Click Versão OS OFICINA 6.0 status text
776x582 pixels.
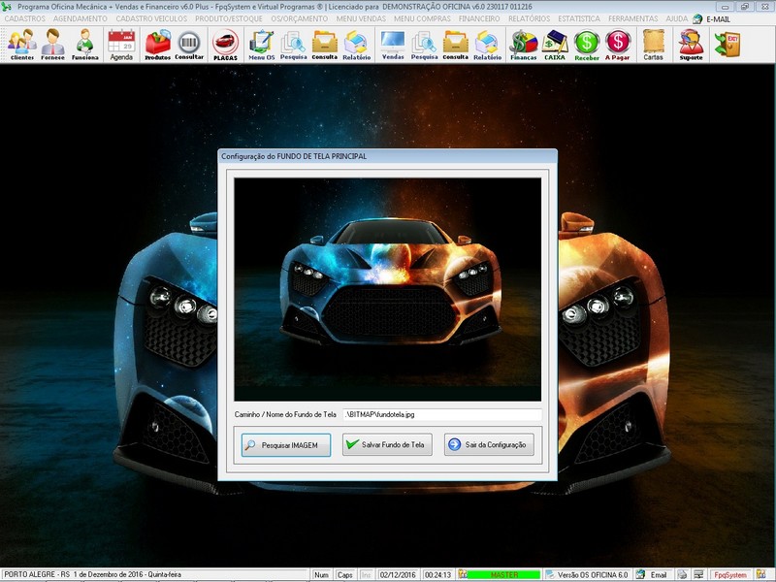click(593, 574)
